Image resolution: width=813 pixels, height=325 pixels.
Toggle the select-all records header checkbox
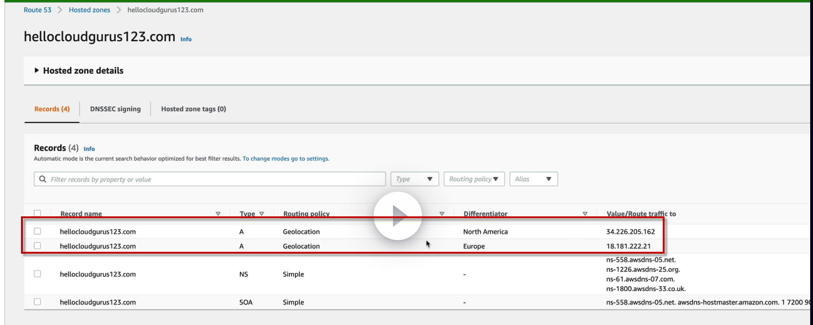click(37, 213)
